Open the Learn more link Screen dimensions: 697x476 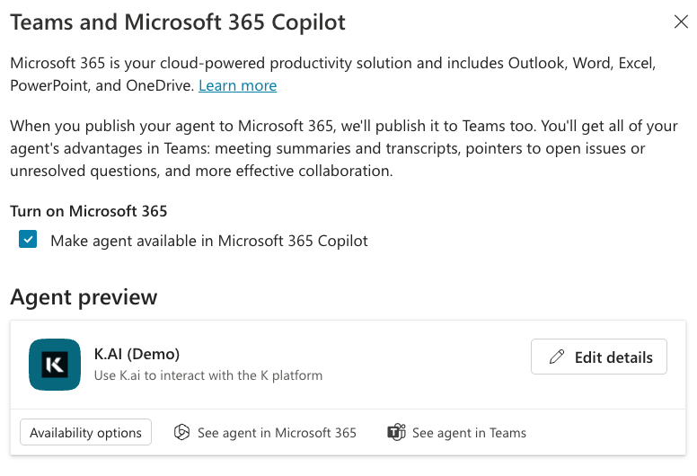click(x=237, y=86)
